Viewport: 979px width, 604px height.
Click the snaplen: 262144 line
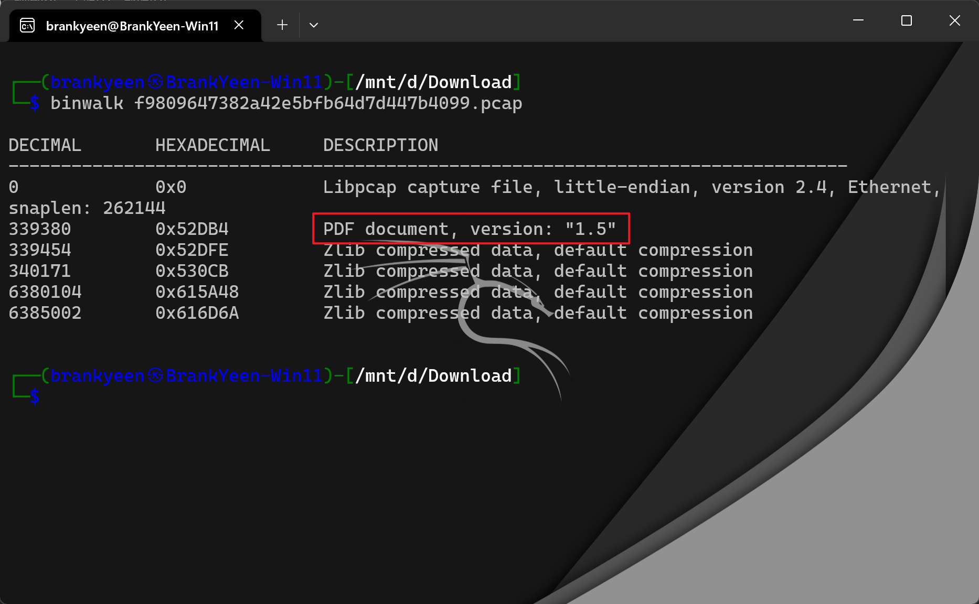pyautogui.click(x=87, y=208)
